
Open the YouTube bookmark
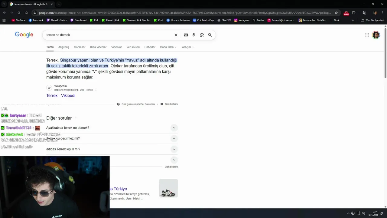point(18,20)
